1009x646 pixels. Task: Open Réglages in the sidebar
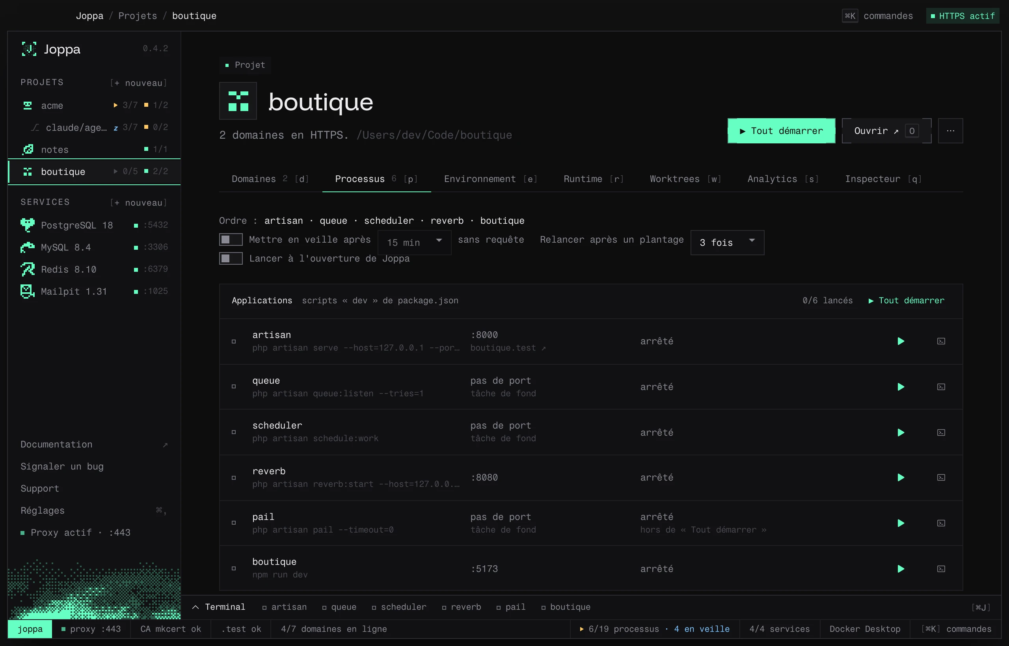94,510
